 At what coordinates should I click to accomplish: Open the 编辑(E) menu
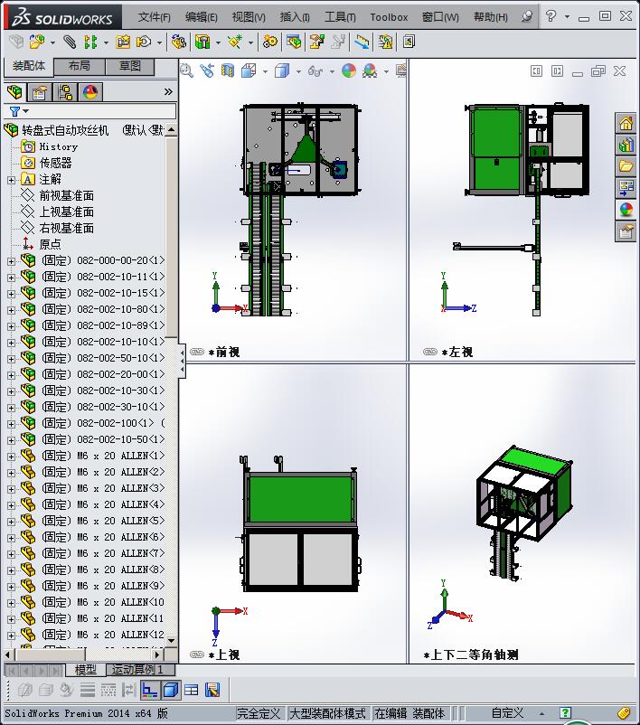click(x=202, y=17)
